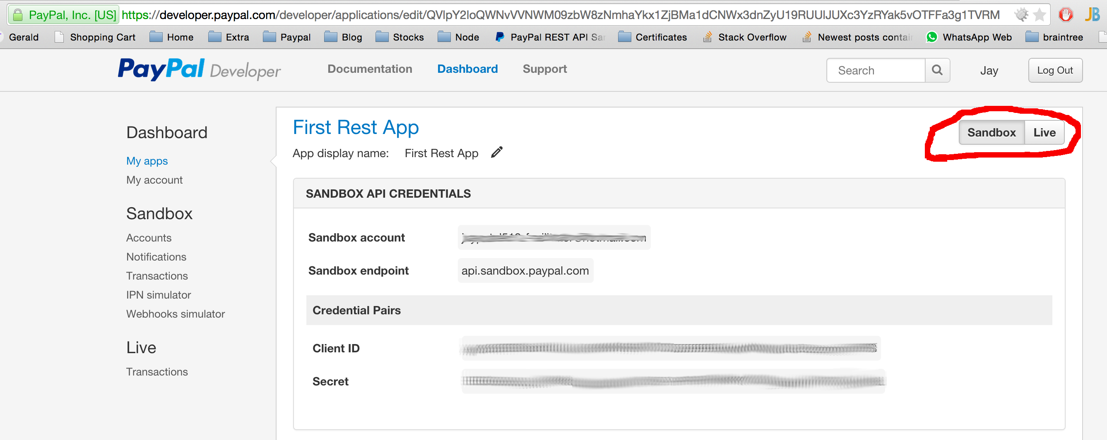The image size is (1107, 440).
Task: Click the Sandbox account value field
Action: [x=554, y=237]
